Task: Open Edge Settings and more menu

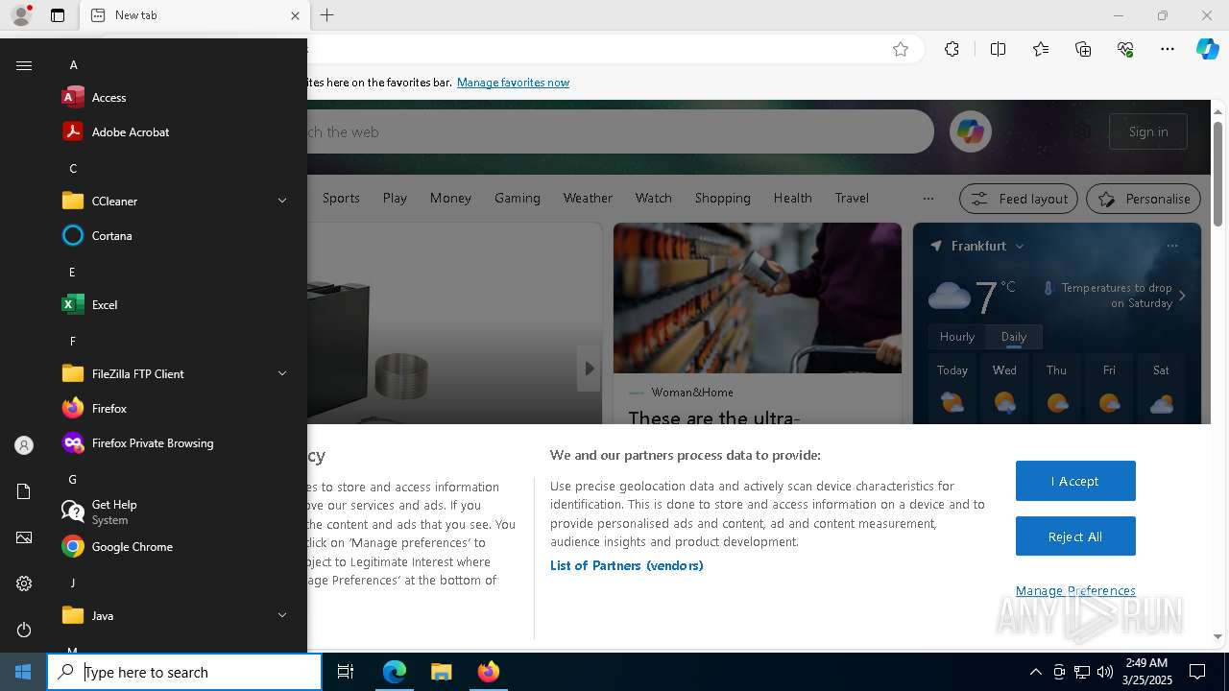Action: pos(1168,49)
